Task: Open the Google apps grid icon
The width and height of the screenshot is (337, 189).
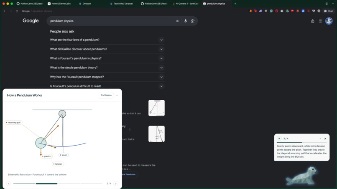Action: [320, 21]
